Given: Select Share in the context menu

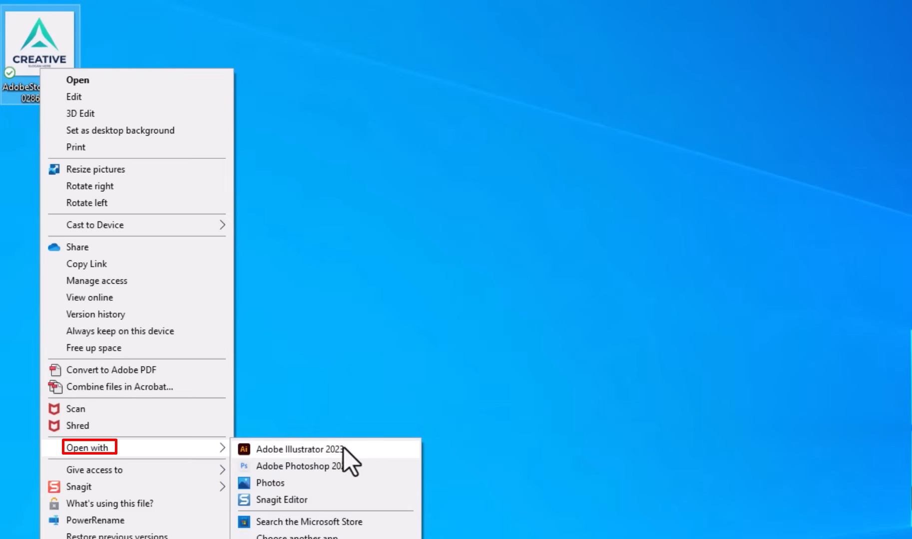Looking at the screenshot, I should pos(77,247).
